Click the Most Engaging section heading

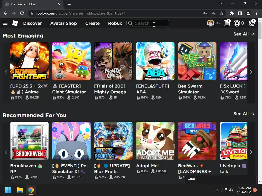pyautogui.click(x=23, y=36)
